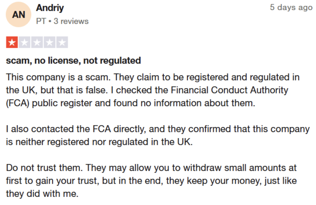This screenshot has width=316, height=205.
Task: Click the "3 reviews" count text
Action: tap(71, 21)
